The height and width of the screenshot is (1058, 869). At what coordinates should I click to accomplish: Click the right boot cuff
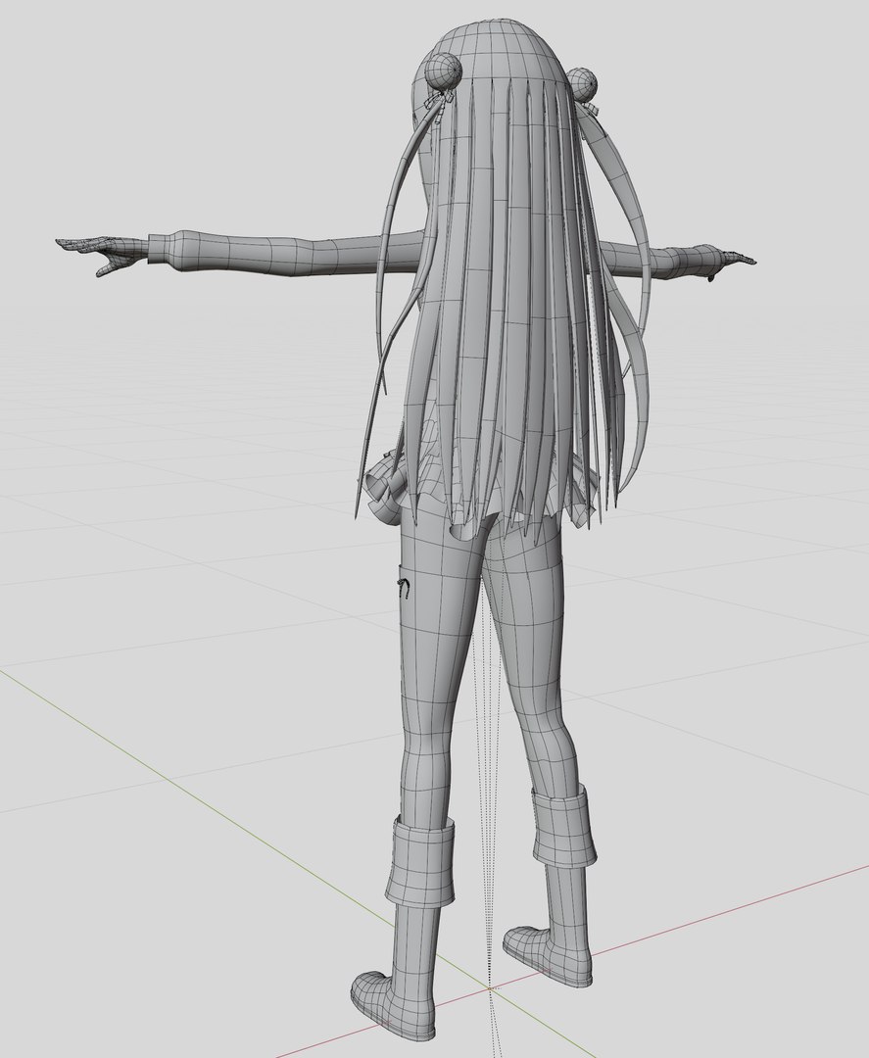point(565,827)
